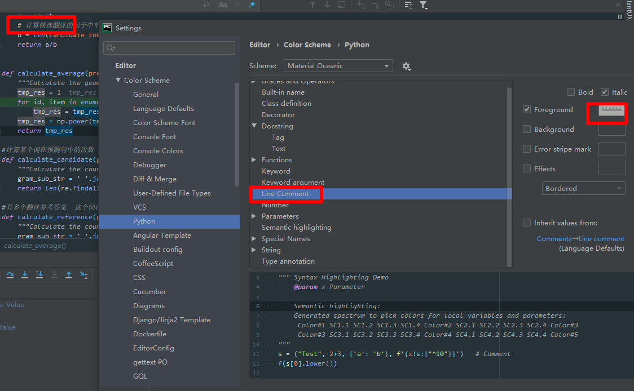Collapse the Color Scheme tree node
Image resolution: width=634 pixels, height=391 pixels.
pyautogui.click(x=118, y=80)
